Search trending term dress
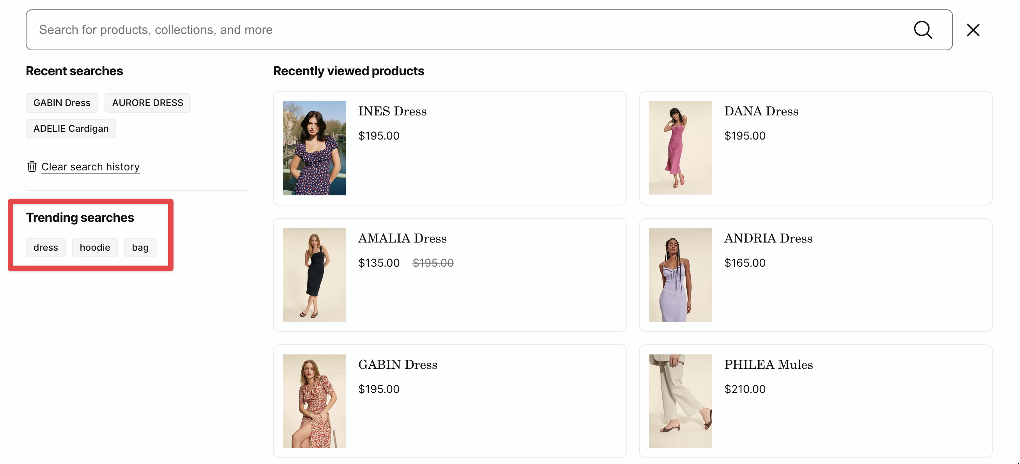 click(46, 248)
